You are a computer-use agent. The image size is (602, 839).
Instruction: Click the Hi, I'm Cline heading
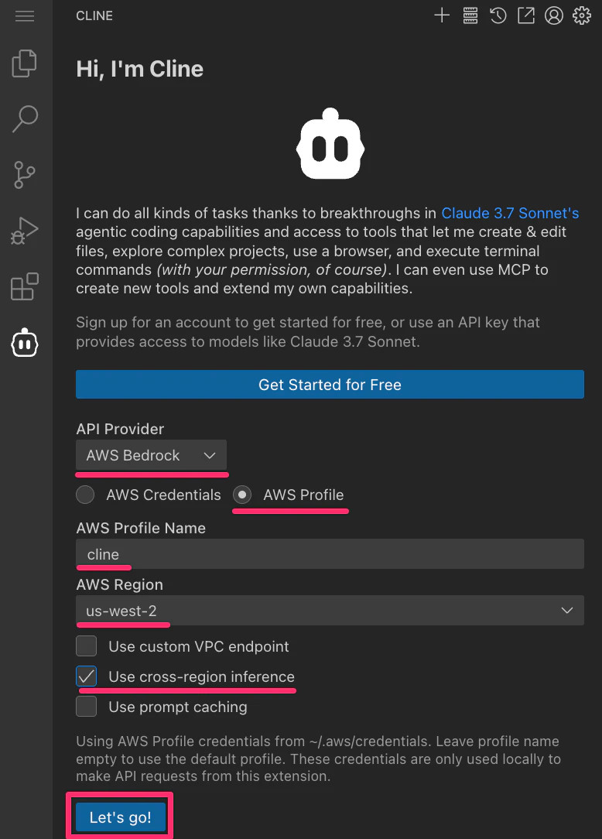pyautogui.click(x=139, y=69)
